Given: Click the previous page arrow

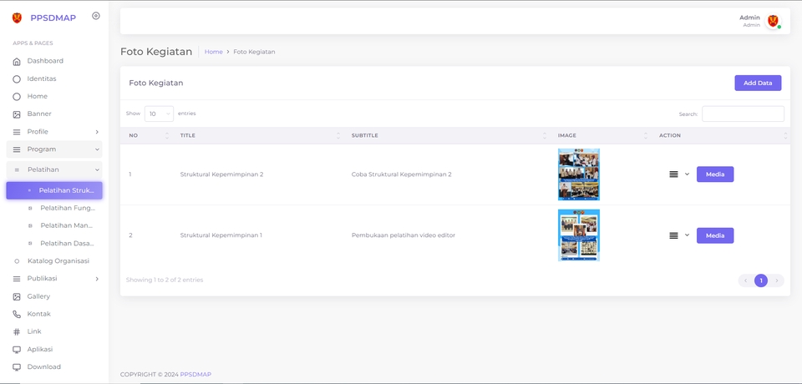Looking at the screenshot, I should pyautogui.click(x=746, y=280).
